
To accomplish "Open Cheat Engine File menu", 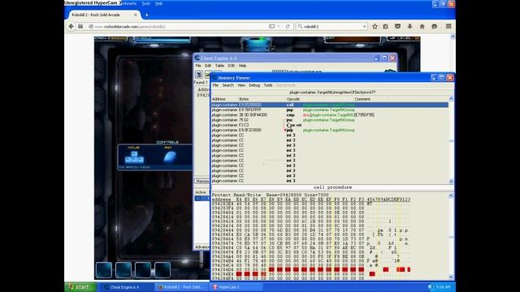I will coord(198,66).
